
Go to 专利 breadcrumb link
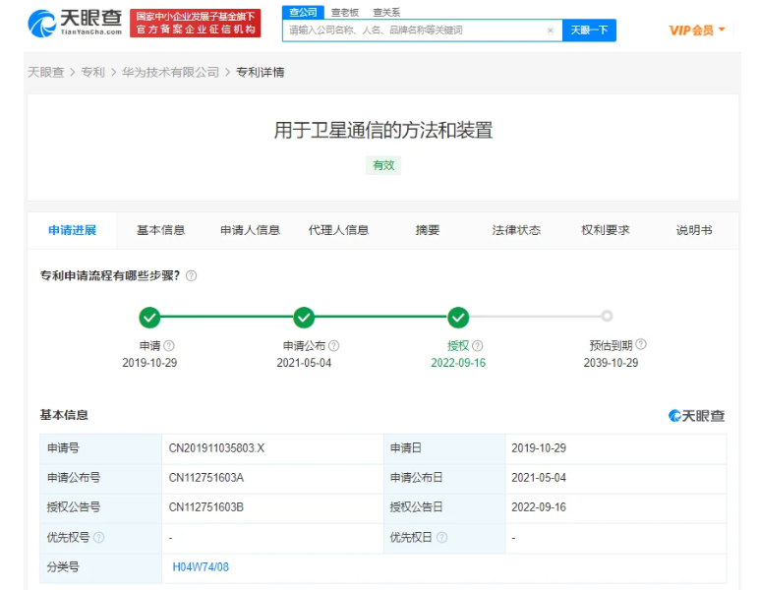tap(93, 72)
